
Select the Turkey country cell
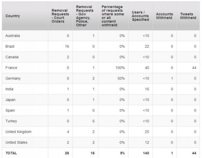[x=11, y=121]
